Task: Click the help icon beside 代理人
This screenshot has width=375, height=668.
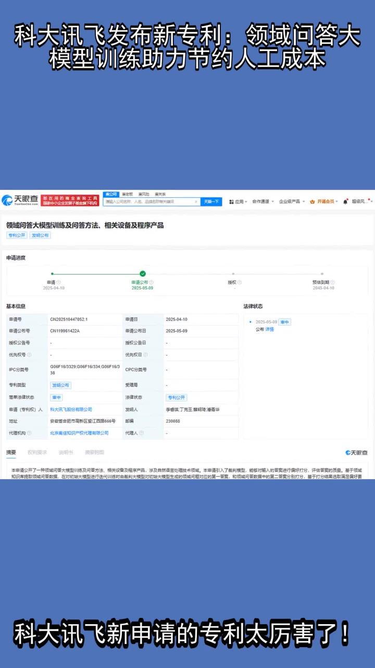Action: [141, 433]
